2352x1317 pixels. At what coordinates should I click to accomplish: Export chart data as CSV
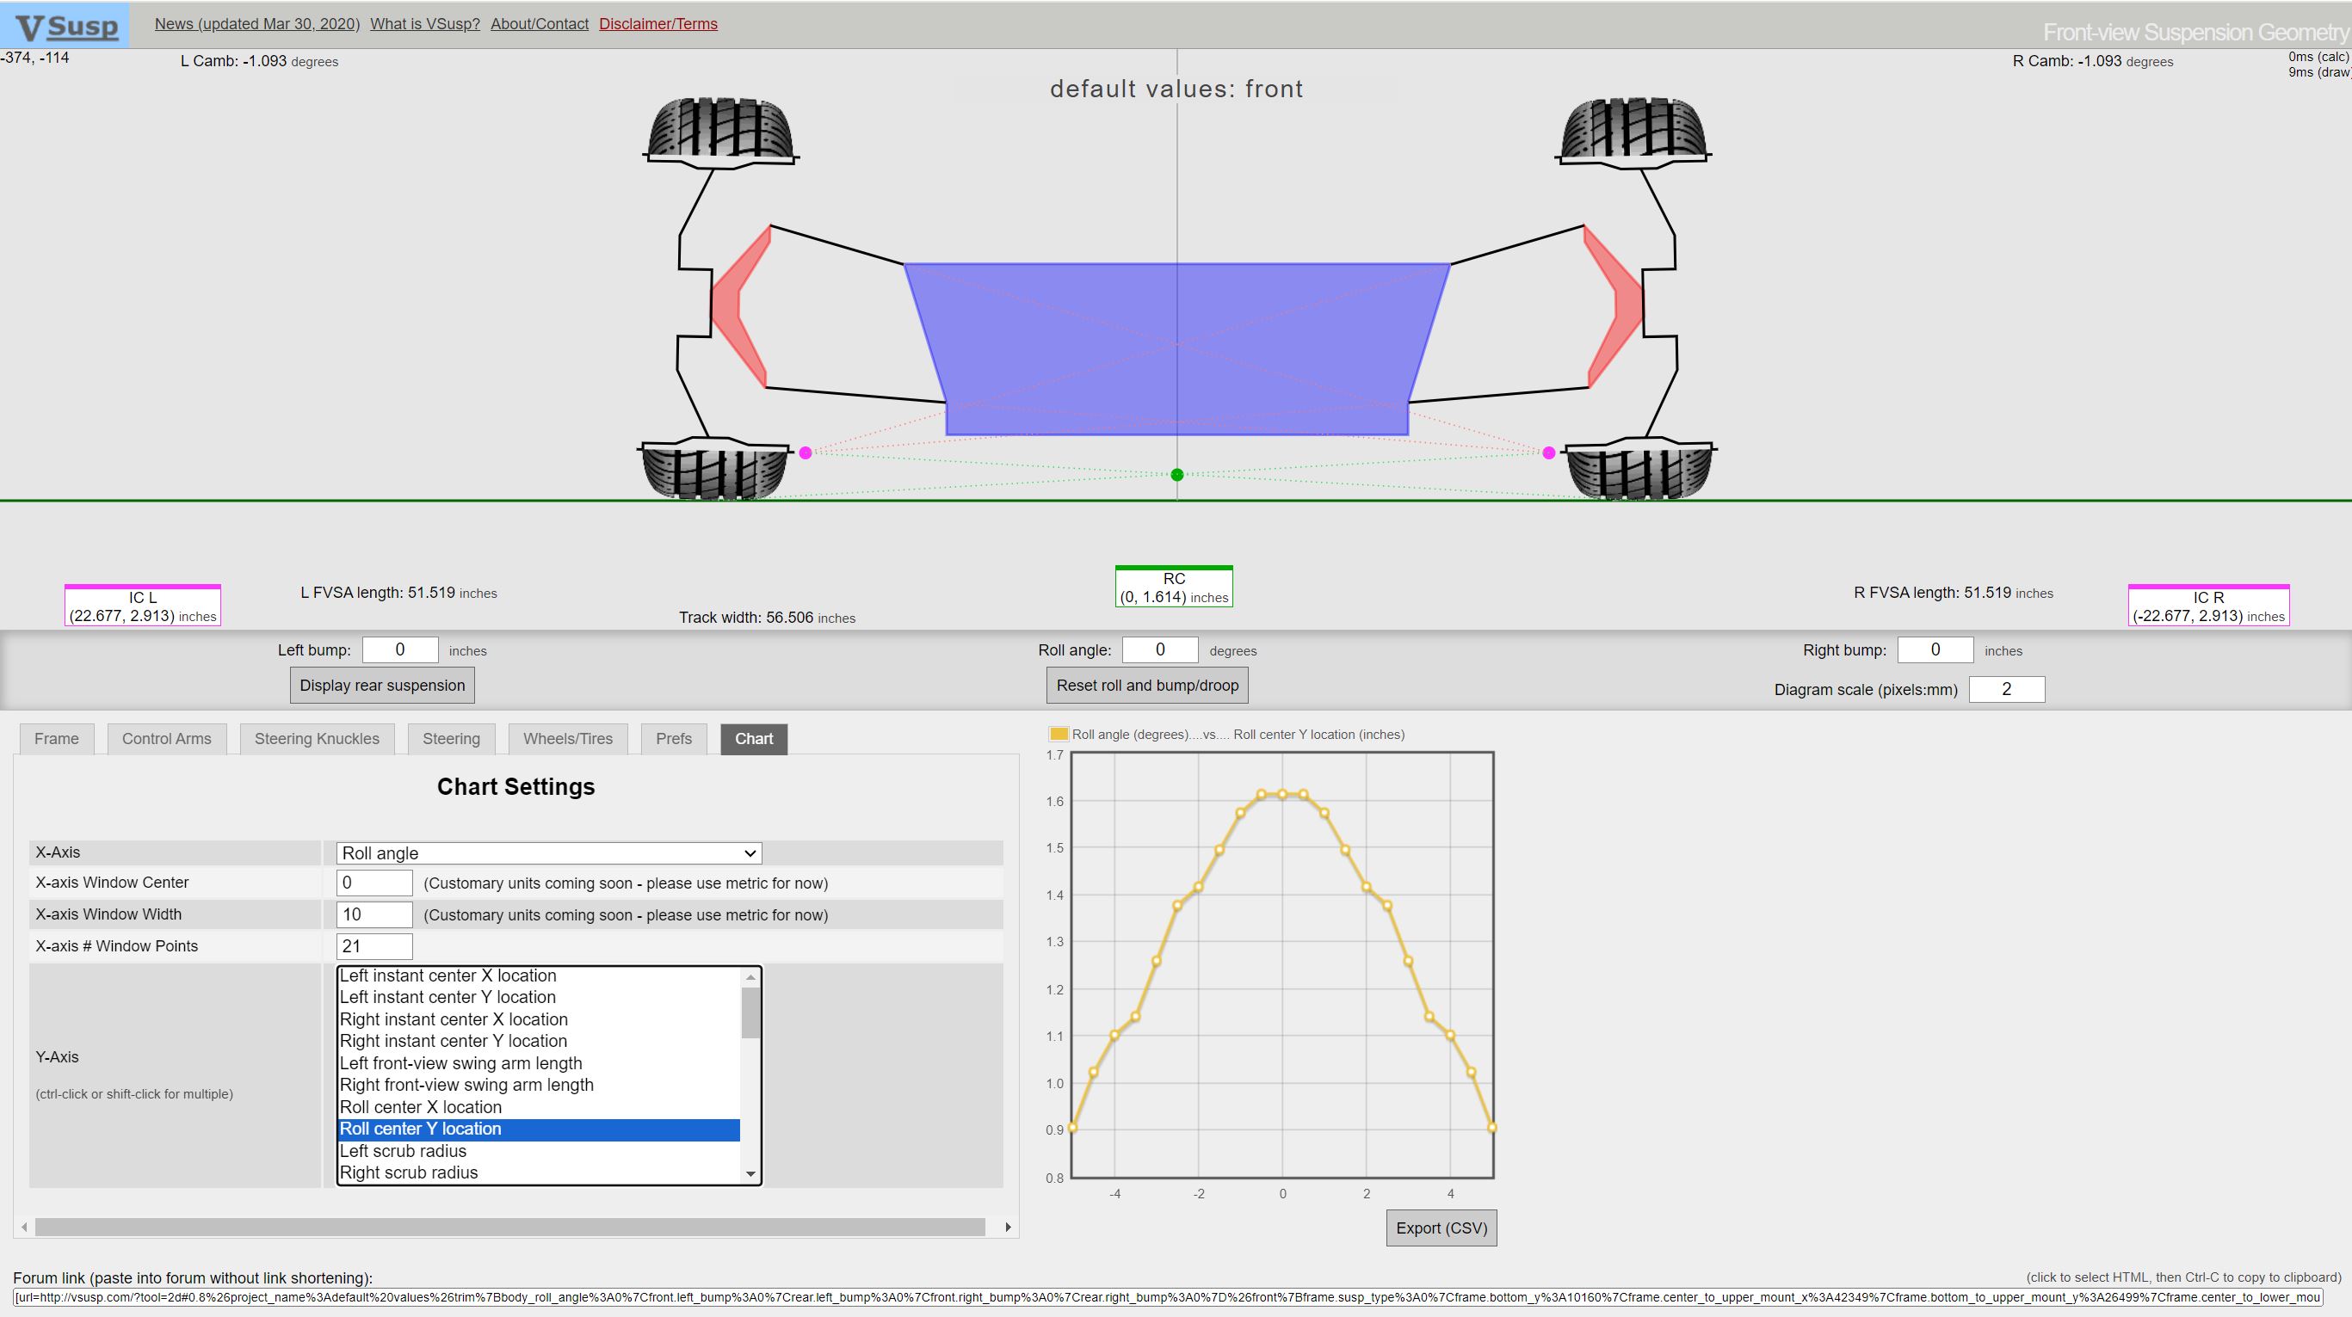pos(1441,1228)
